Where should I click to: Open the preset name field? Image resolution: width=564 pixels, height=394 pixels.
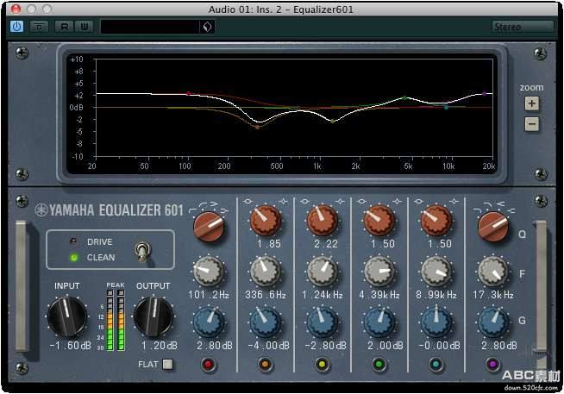coord(150,27)
